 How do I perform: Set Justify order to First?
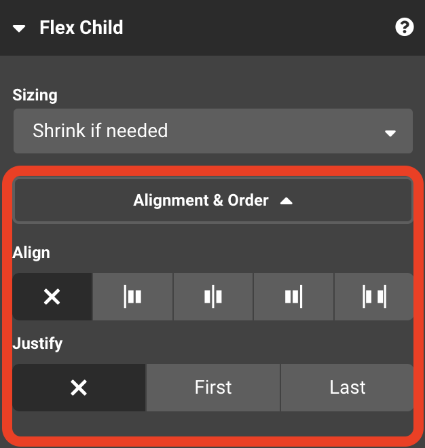(213, 388)
